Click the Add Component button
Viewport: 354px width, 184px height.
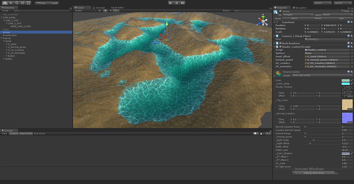pyautogui.click(x=313, y=173)
